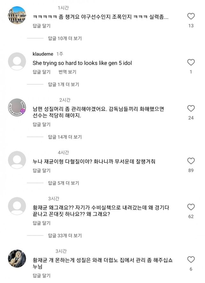Open the avatar with purple heart badge
Viewport: 205px width, 283px height.
(17, 108)
